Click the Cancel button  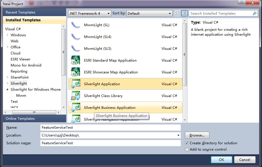245,160
